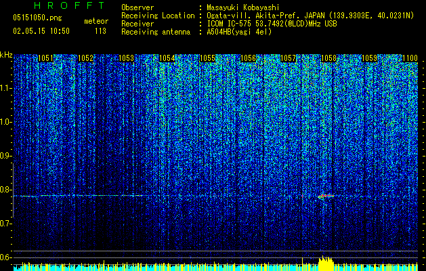Click the date stamp 02.05.15 10:50
The image size is (426, 271).
[41, 31]
